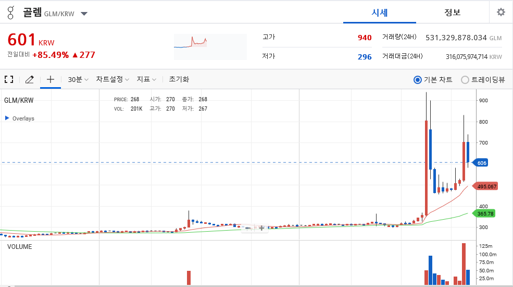Click the 24H volume 531,329,878.034 value

(456, 38)
